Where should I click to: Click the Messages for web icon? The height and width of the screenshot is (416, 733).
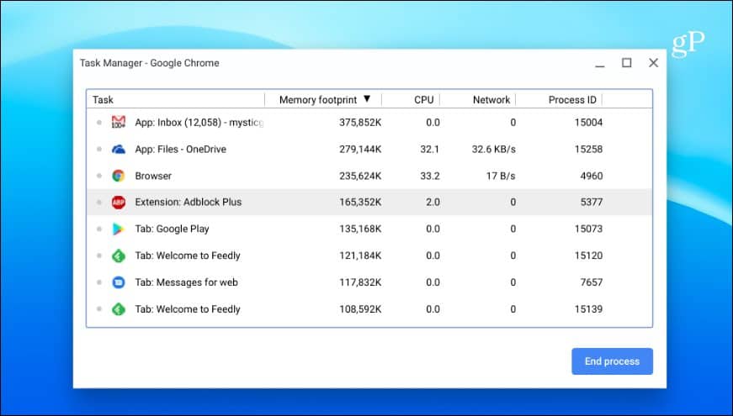(x=119, y=282)
